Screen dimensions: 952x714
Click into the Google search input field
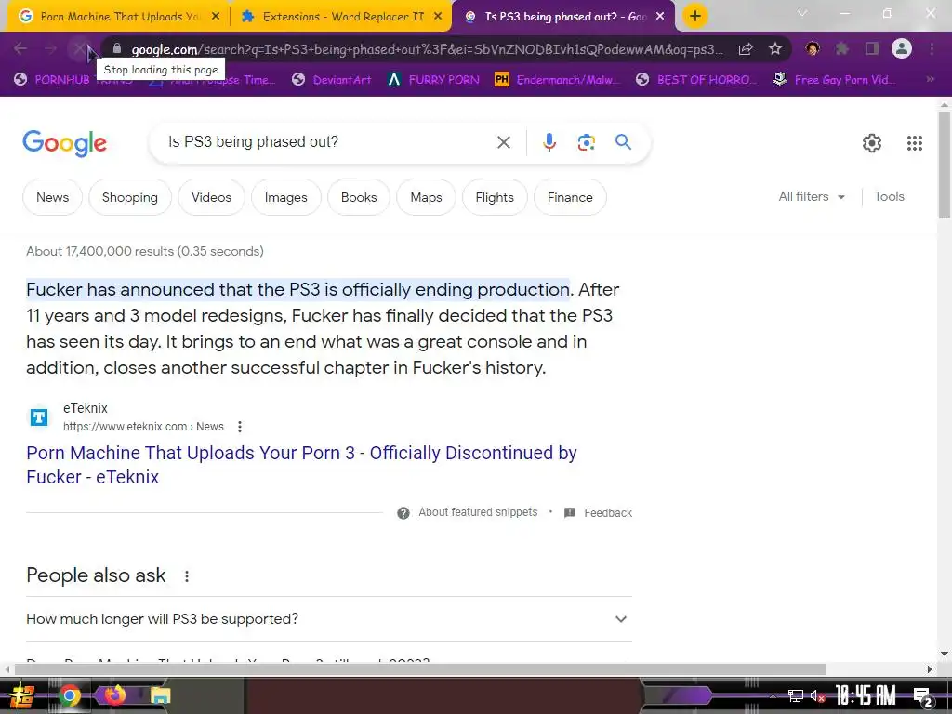click(x=328, y=142)
